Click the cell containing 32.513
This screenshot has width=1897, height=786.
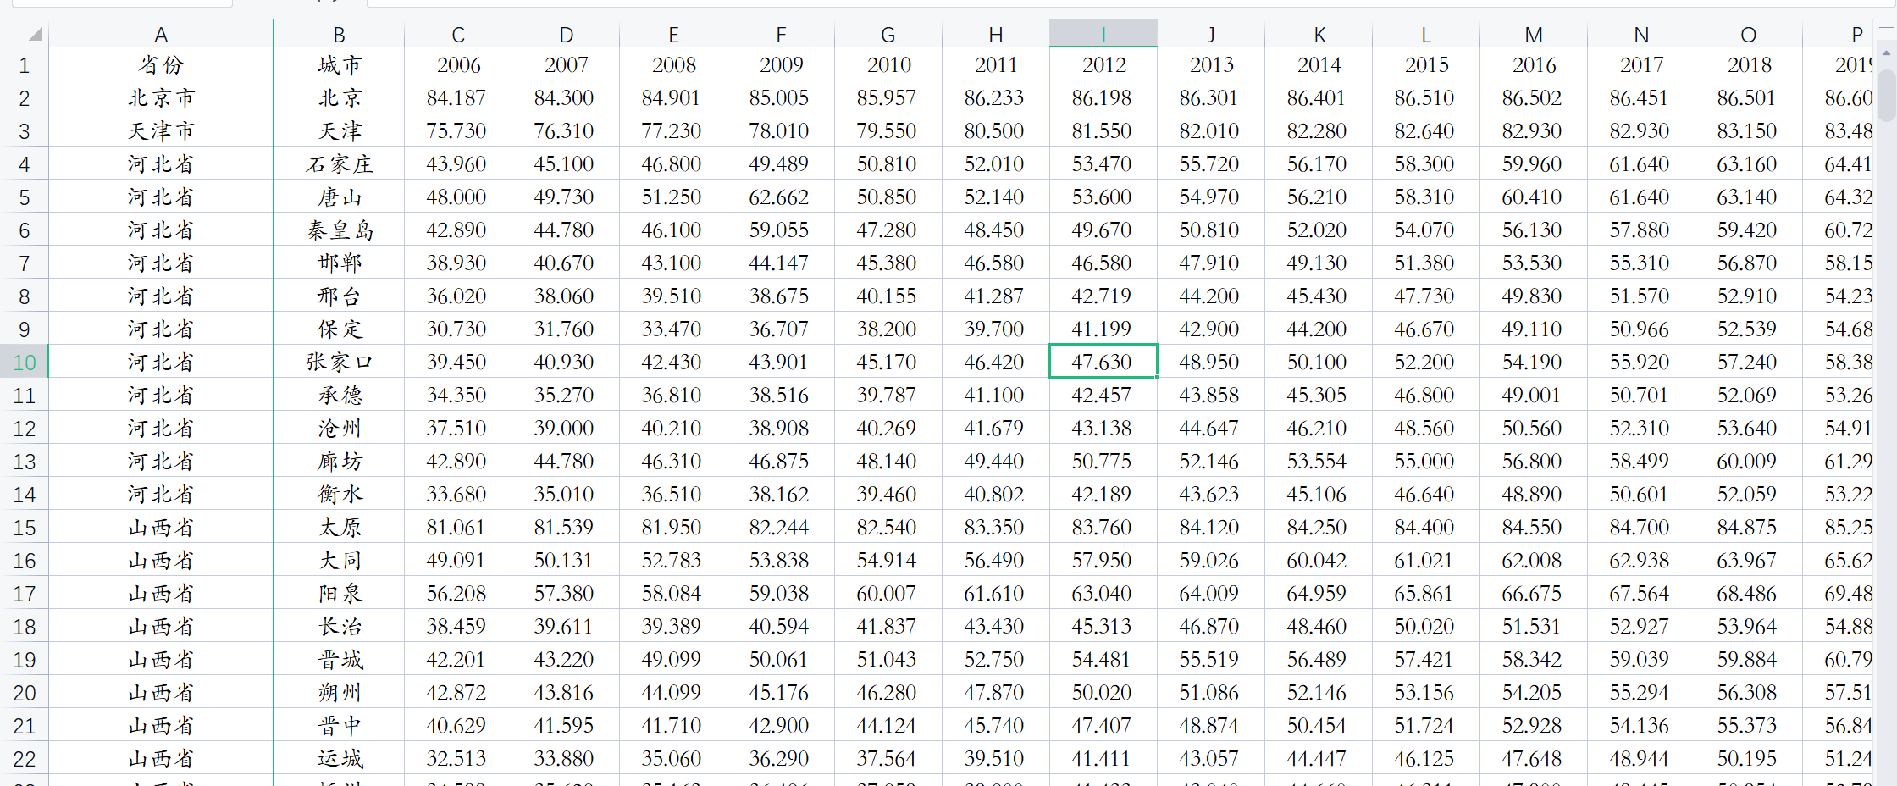(458, 759)
